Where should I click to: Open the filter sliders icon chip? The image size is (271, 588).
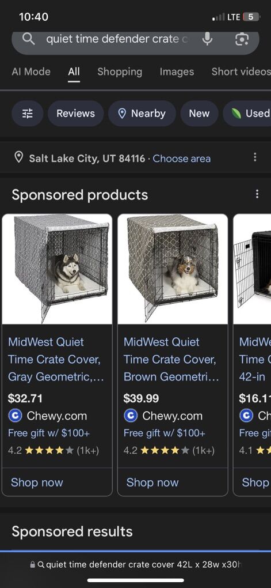(x=27, y=113)
